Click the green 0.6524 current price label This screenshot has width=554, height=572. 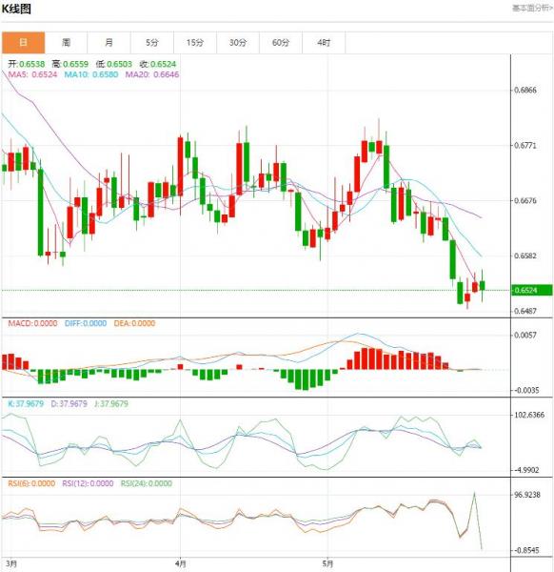click(532, 291)
